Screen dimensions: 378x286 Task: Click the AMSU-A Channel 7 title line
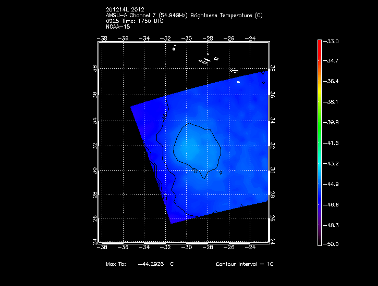pyautogui.click(x=184, y=16)
